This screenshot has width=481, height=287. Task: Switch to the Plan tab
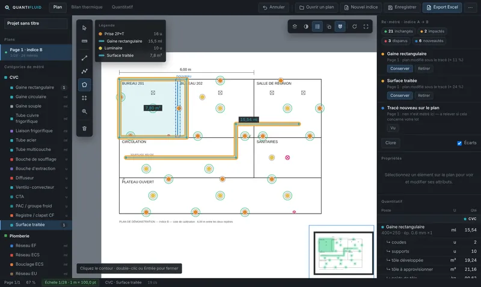click(x=58, y=7)
